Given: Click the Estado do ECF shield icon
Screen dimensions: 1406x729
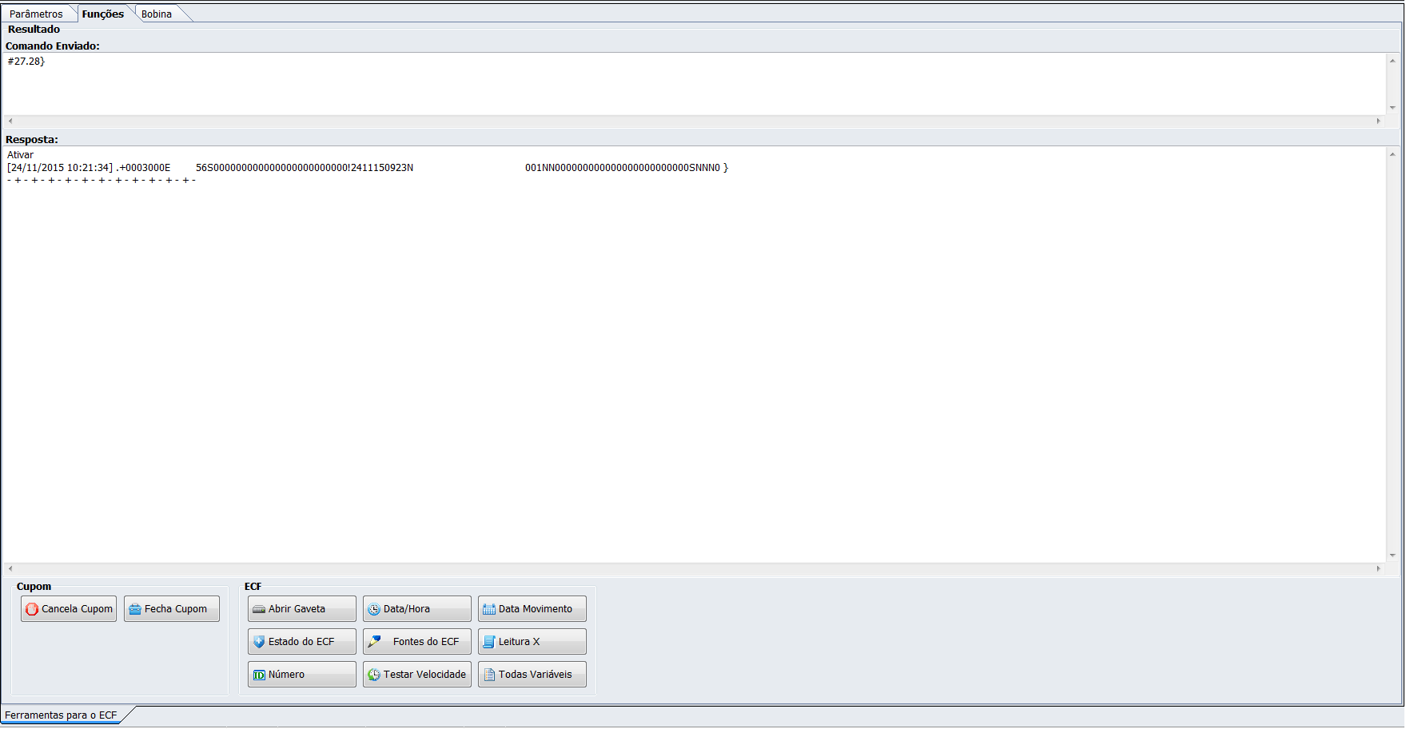Looking at the screenshot, I should point(259,642).
